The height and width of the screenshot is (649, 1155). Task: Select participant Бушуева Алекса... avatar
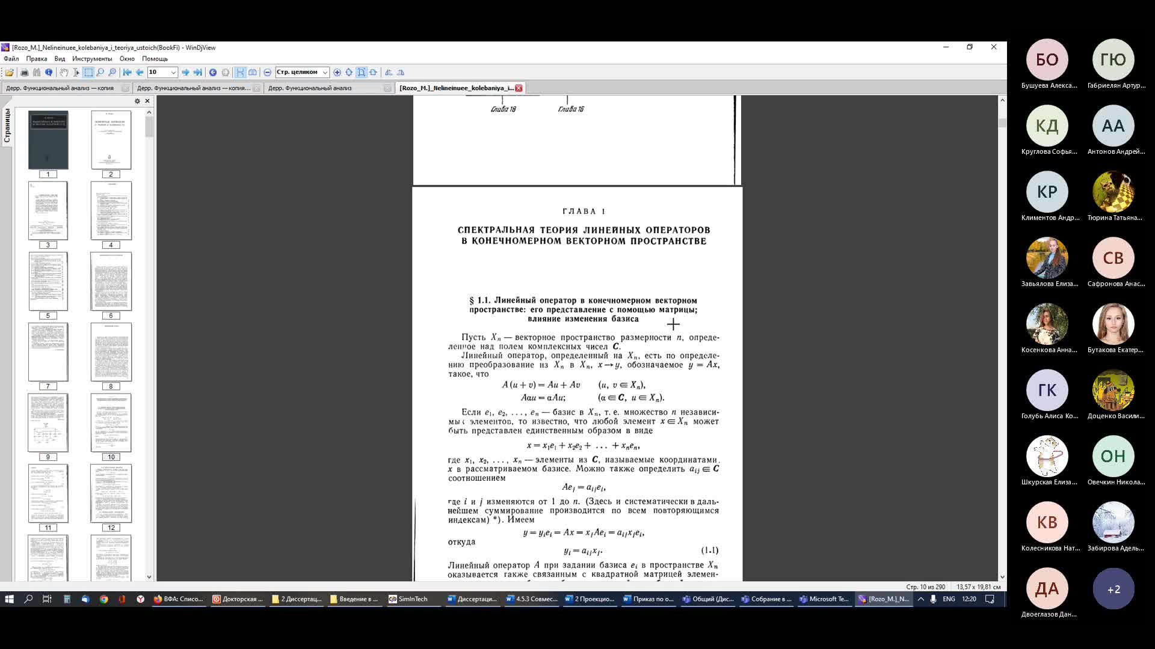tap(1047, 59)
